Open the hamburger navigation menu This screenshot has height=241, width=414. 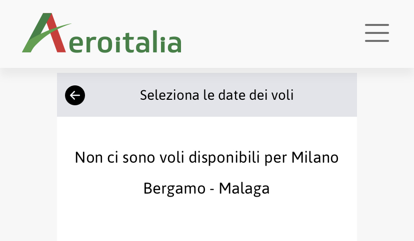(x=376, y=33)
